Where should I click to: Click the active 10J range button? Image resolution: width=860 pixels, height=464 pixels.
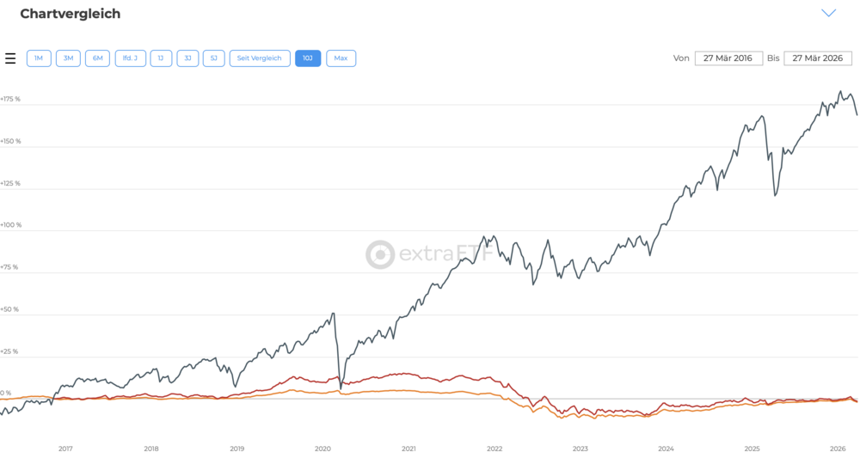coord(308,58)
